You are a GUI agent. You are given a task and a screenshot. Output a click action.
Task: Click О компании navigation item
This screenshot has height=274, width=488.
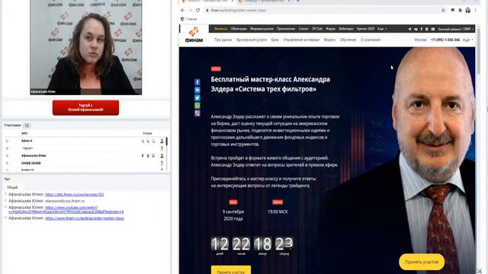[371, 40]
